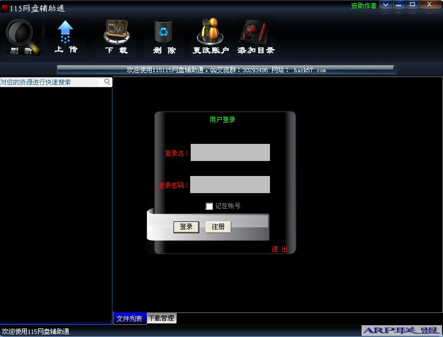443x337 pixels.
Task: Click the hack57.com website address
Action: pos(311,70)
